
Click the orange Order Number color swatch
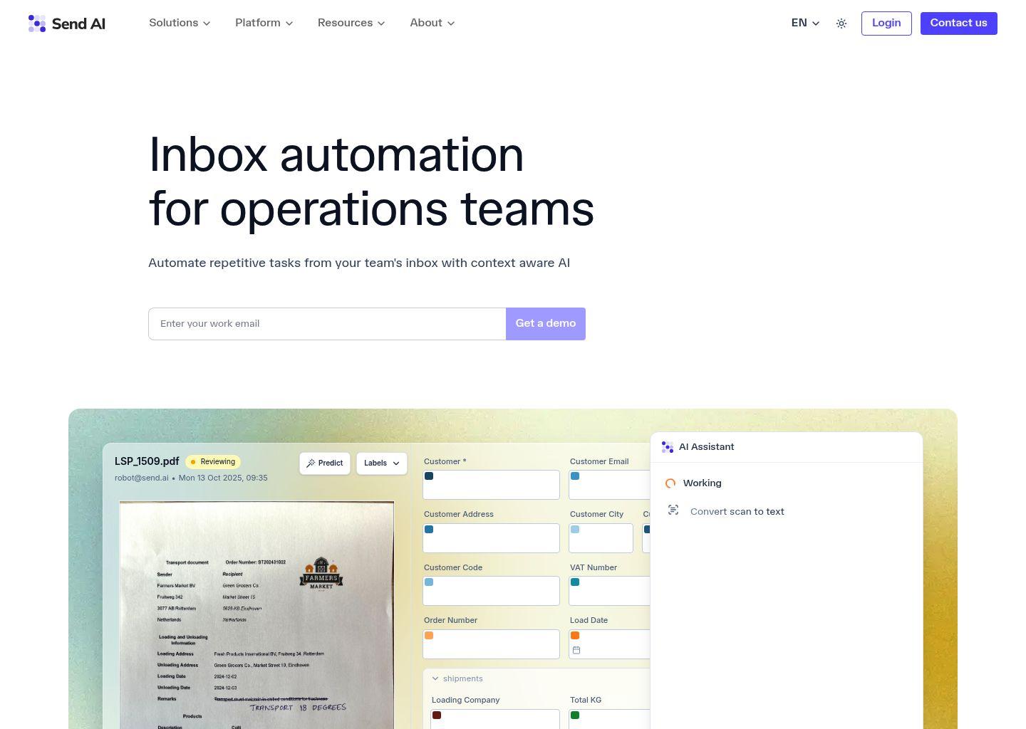point(429,636)
